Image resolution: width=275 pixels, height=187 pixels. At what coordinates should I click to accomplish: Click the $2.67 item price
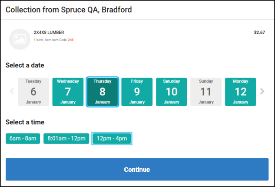259,32
